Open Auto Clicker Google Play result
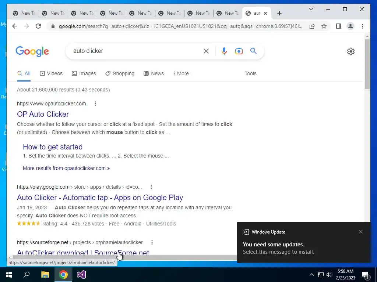The image size is (377, 282). (x=100, y=197)
